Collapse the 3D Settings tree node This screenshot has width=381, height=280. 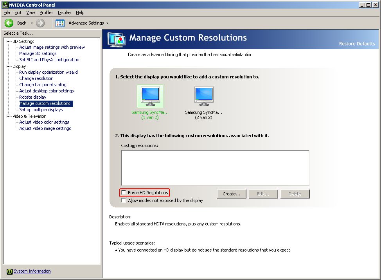pyautogui.click(x=9, y=41)
